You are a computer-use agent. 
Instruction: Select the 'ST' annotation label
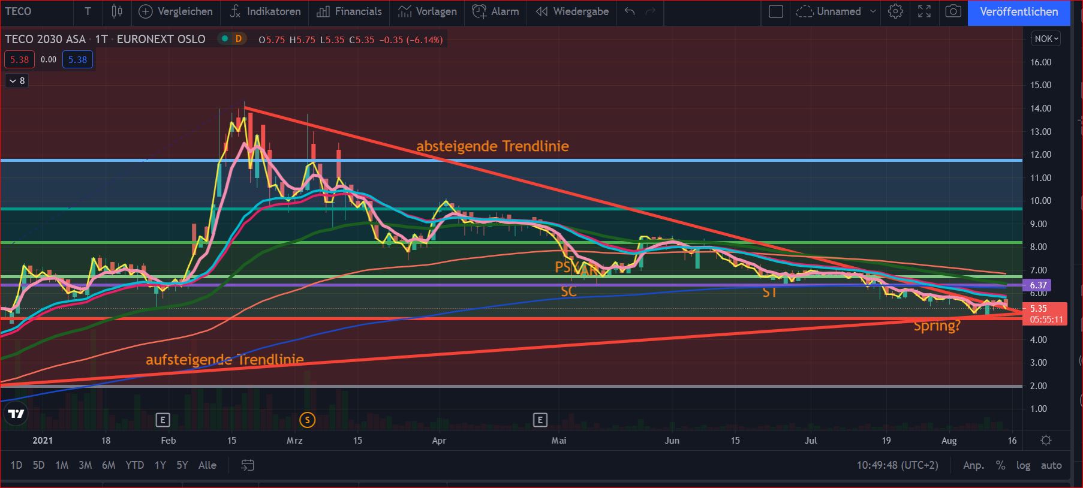(x=769, y=292)
